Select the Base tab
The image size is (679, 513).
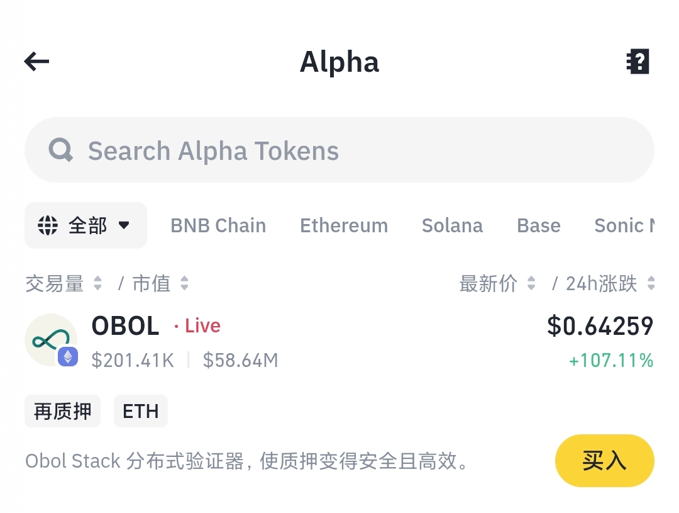pos(539,225)
